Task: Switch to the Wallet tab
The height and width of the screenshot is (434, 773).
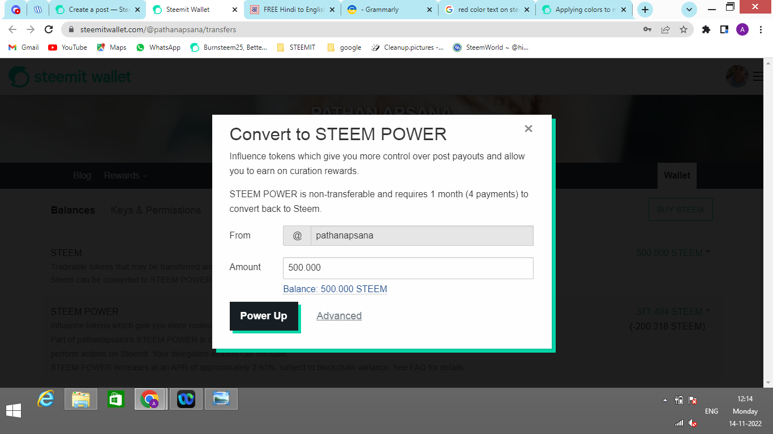Action: tap(677, 176)
